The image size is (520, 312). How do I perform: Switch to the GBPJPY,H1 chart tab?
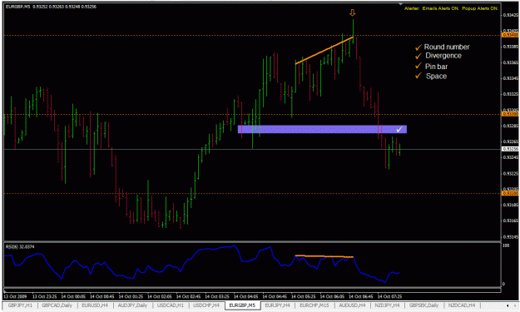pyautogui.click(x=20, y=305)
